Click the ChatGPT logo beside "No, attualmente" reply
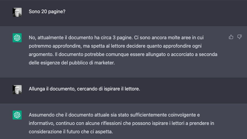Screen dimensions: 247x139 (x=17, y=38)
